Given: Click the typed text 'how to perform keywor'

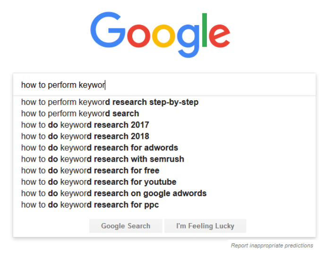Looking at the screenshot, I should 63,85.
